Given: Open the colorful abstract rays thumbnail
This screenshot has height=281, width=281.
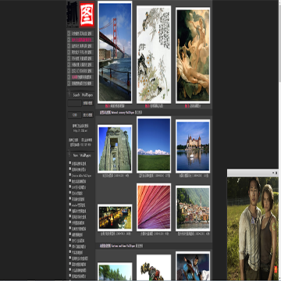Looking at the screenshot, I should (x=154, y=207).
